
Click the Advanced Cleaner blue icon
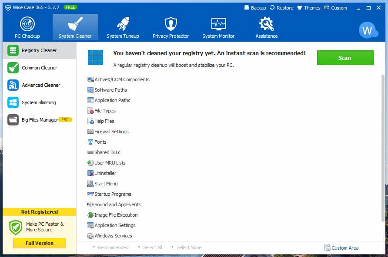(13, 85)
